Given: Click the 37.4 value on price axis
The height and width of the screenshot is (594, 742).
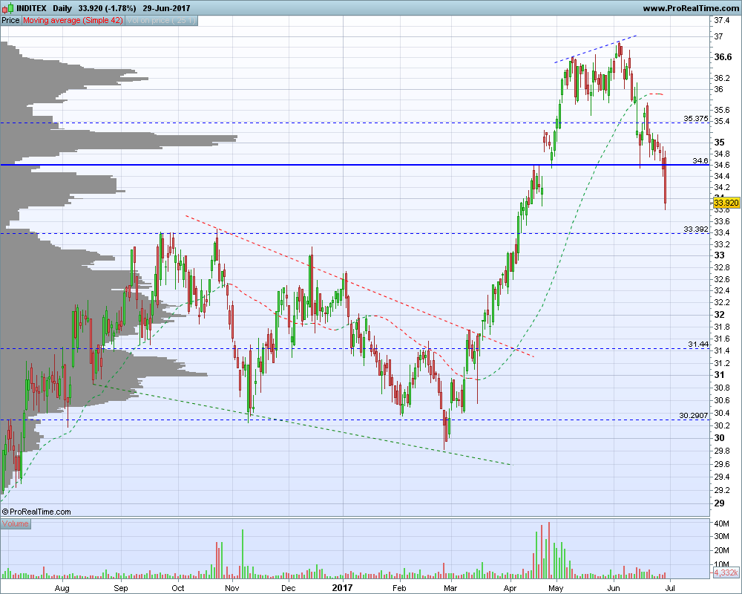Looking at the screenshot, I should pyautogui.click(x=722, y=20).
